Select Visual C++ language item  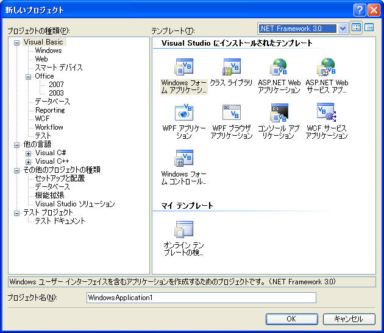[52, 161]
